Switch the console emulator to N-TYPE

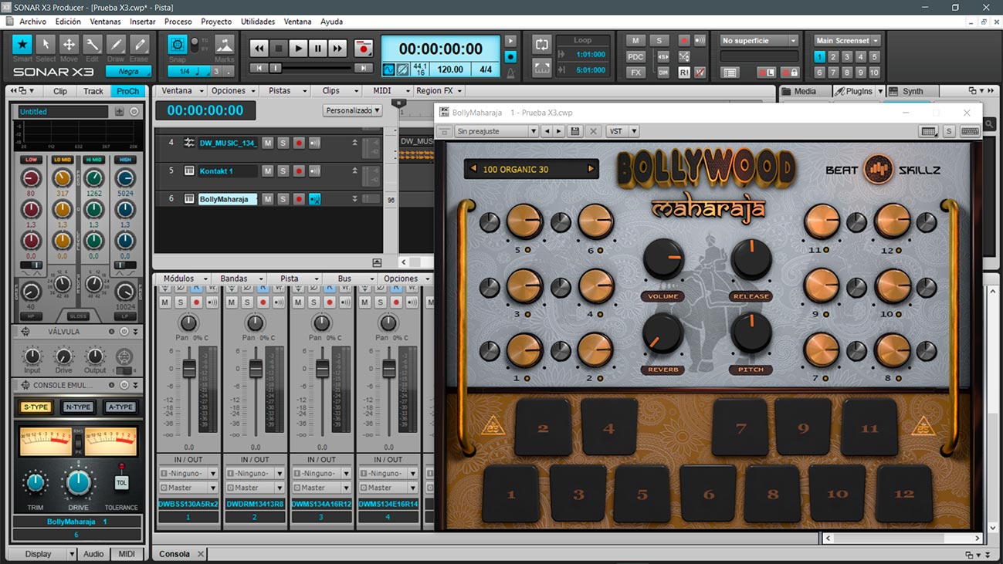pyautogui.click(x=78, y=407)
